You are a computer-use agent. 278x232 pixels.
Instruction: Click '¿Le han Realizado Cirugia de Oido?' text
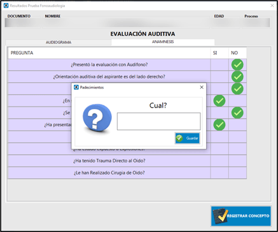click(x=109, y=173)
